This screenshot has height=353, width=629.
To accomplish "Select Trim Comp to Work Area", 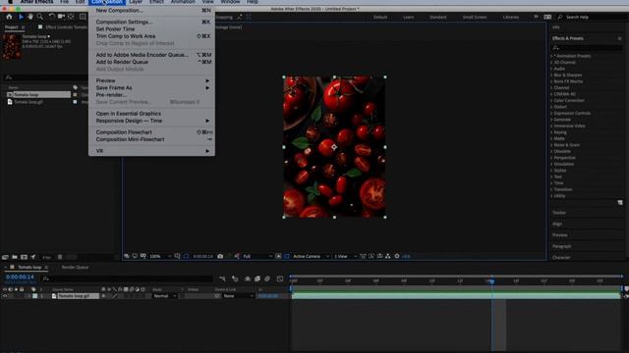I will click(x=152, y=36).
